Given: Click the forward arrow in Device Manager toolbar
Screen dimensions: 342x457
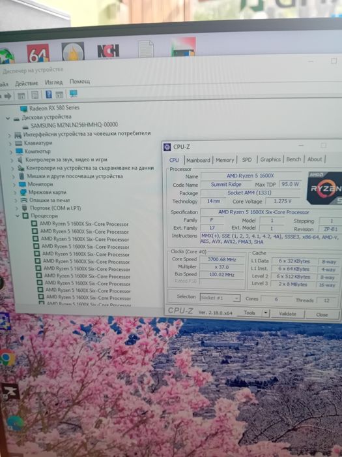Looking at the screenshot, I should 8,95.
